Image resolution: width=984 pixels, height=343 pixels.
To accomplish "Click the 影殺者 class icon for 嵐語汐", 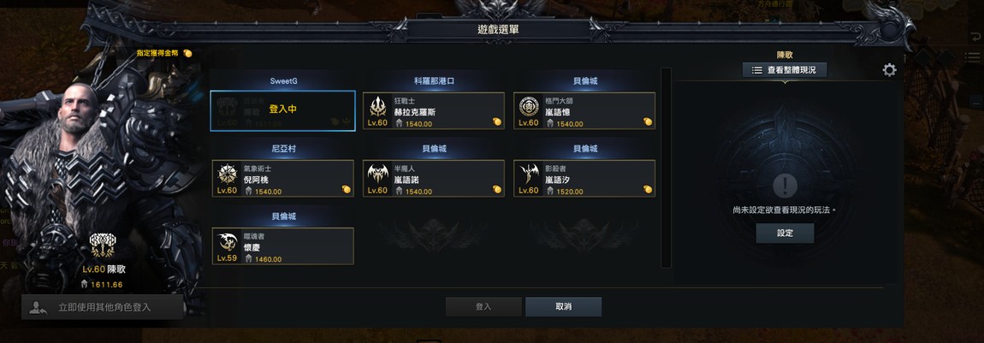I will coord(529,174).
